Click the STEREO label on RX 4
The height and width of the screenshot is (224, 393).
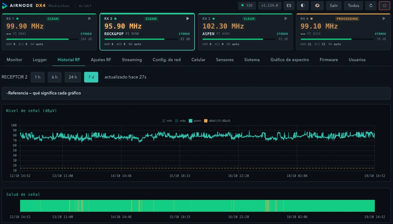380,34
